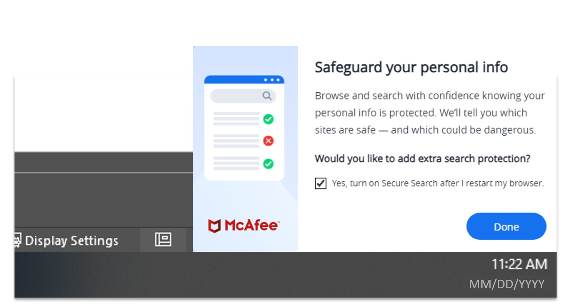Uncheck the Secure Search checkbox
Viewport: 567px width, 305px height.
point(320,183)
